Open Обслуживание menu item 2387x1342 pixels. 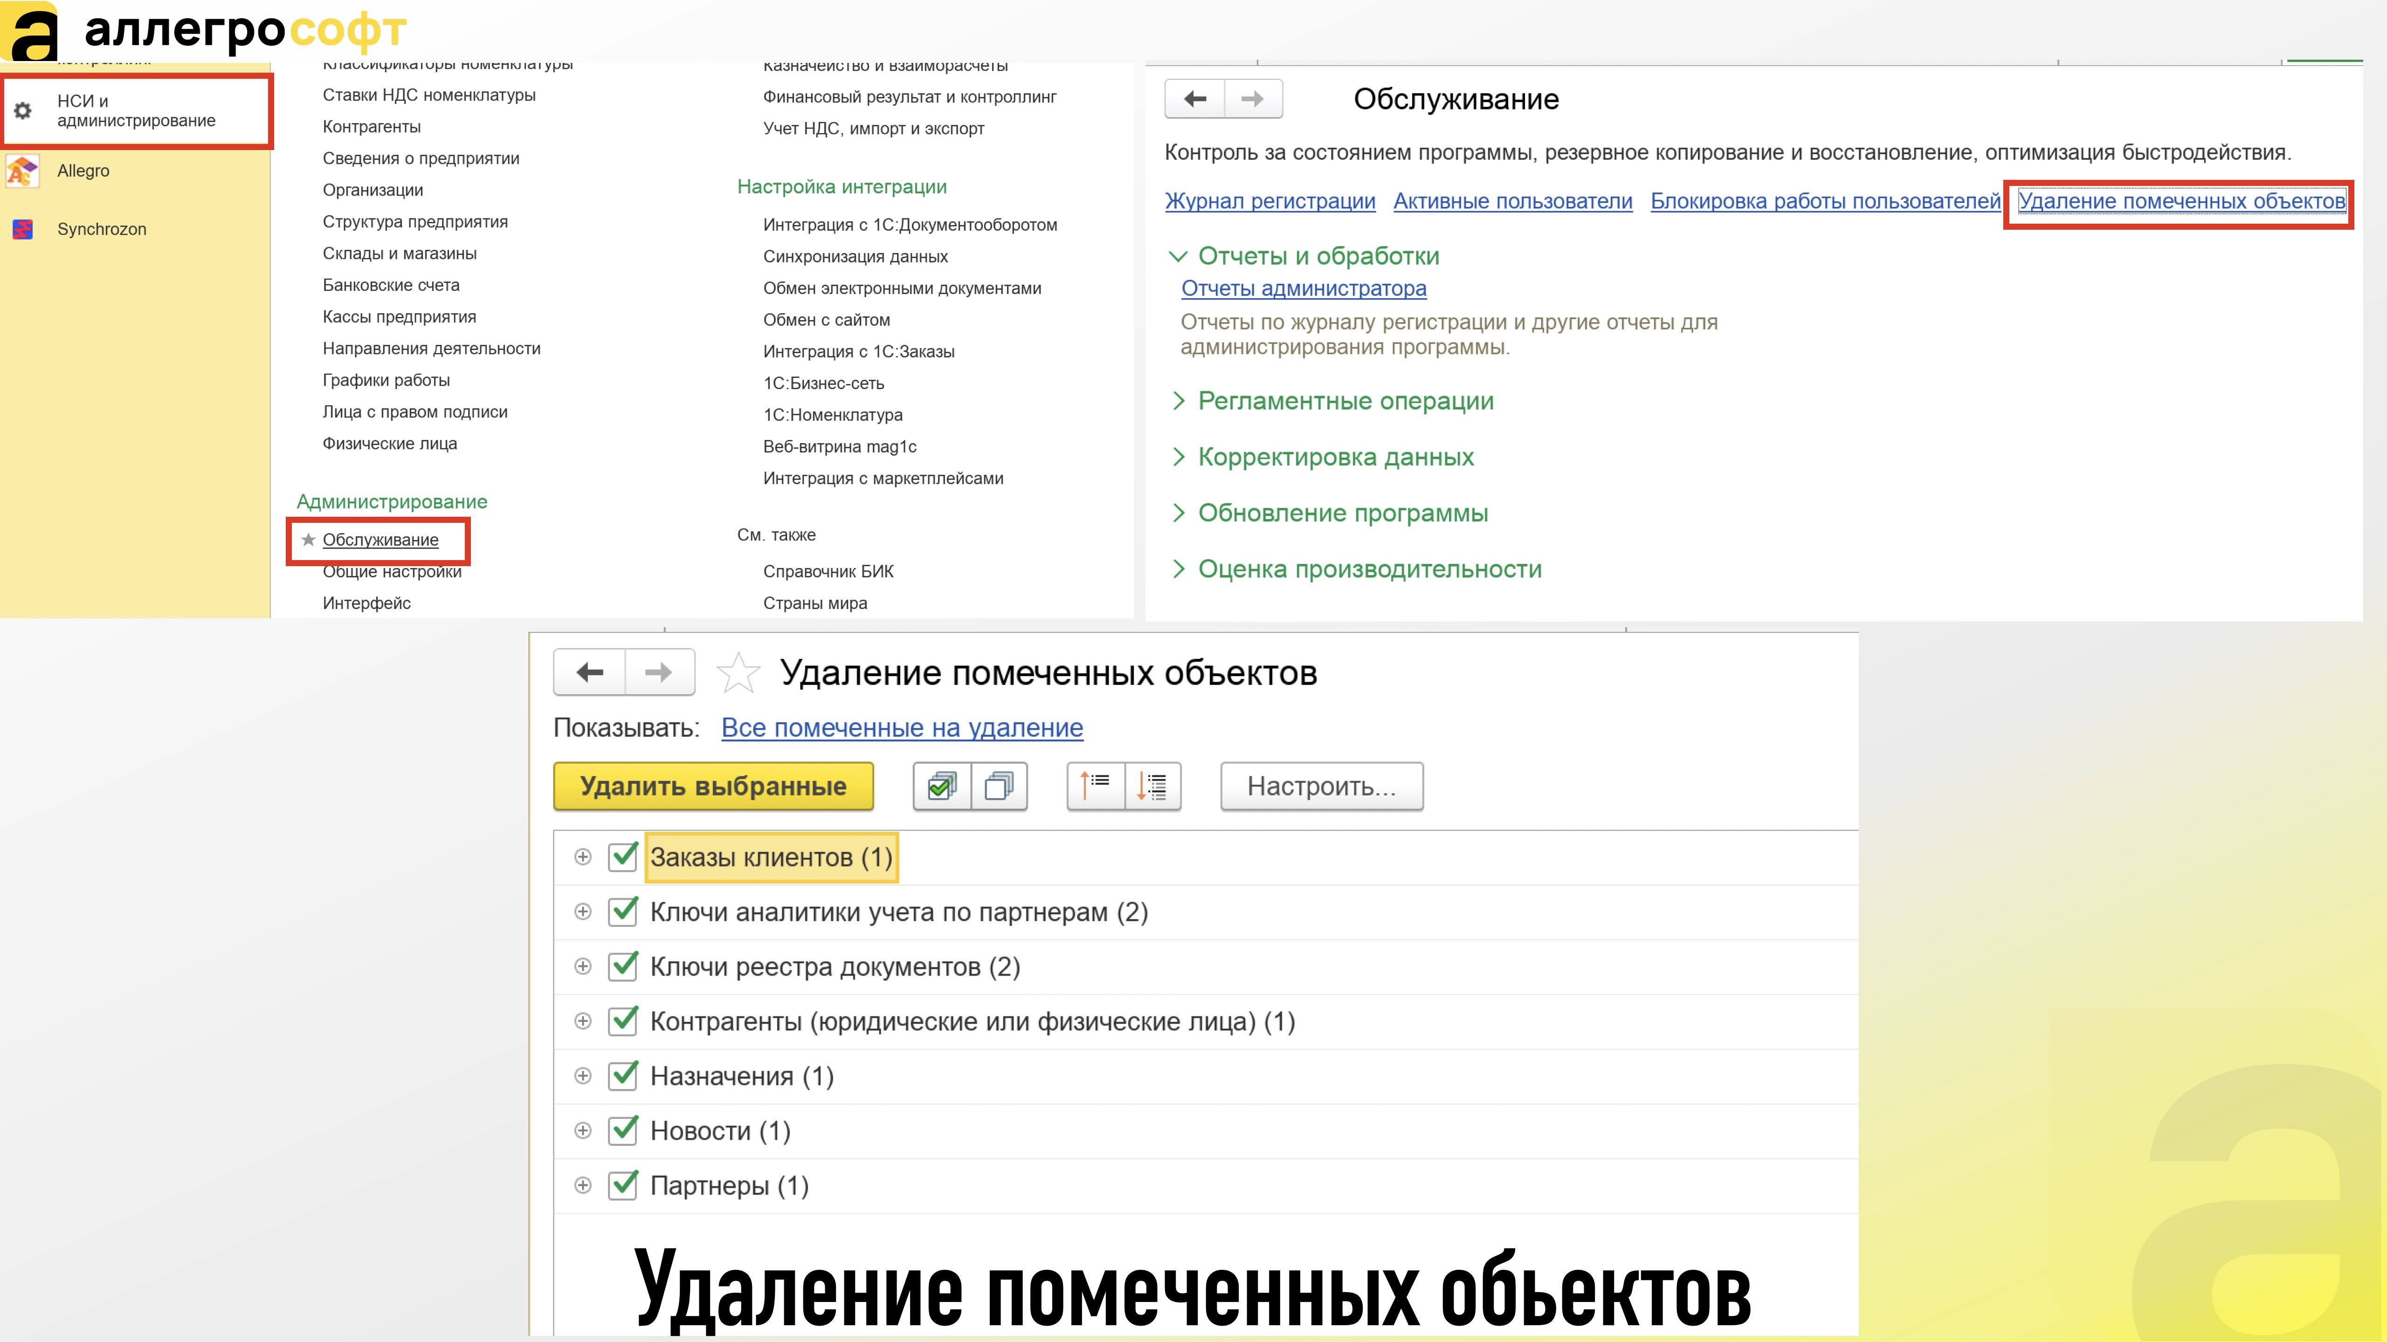(380, 540)
